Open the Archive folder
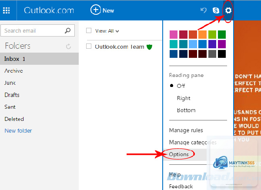The image size is (261, 190). (x=13, y=71)
